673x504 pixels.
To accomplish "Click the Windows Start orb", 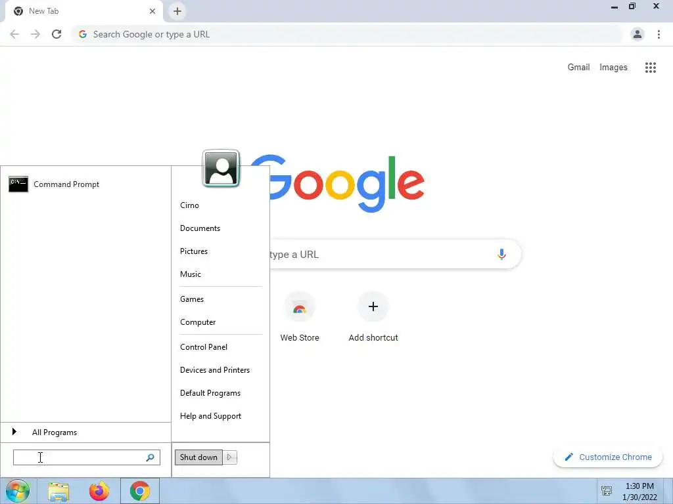I will tap(18, 491).
